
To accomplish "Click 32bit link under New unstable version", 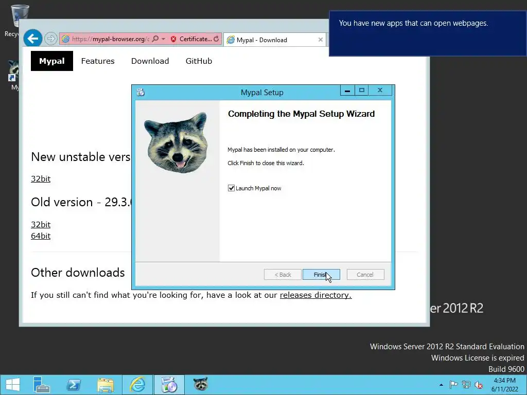I will 41,178.
